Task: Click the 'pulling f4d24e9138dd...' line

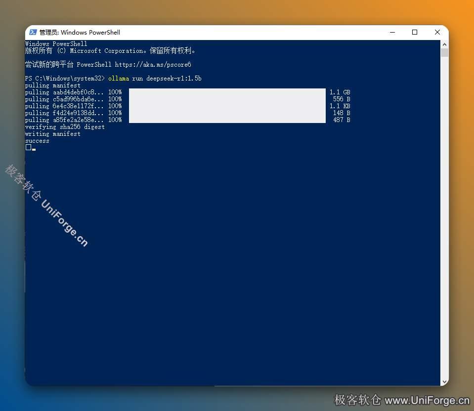Action: [x=187, y=113]
